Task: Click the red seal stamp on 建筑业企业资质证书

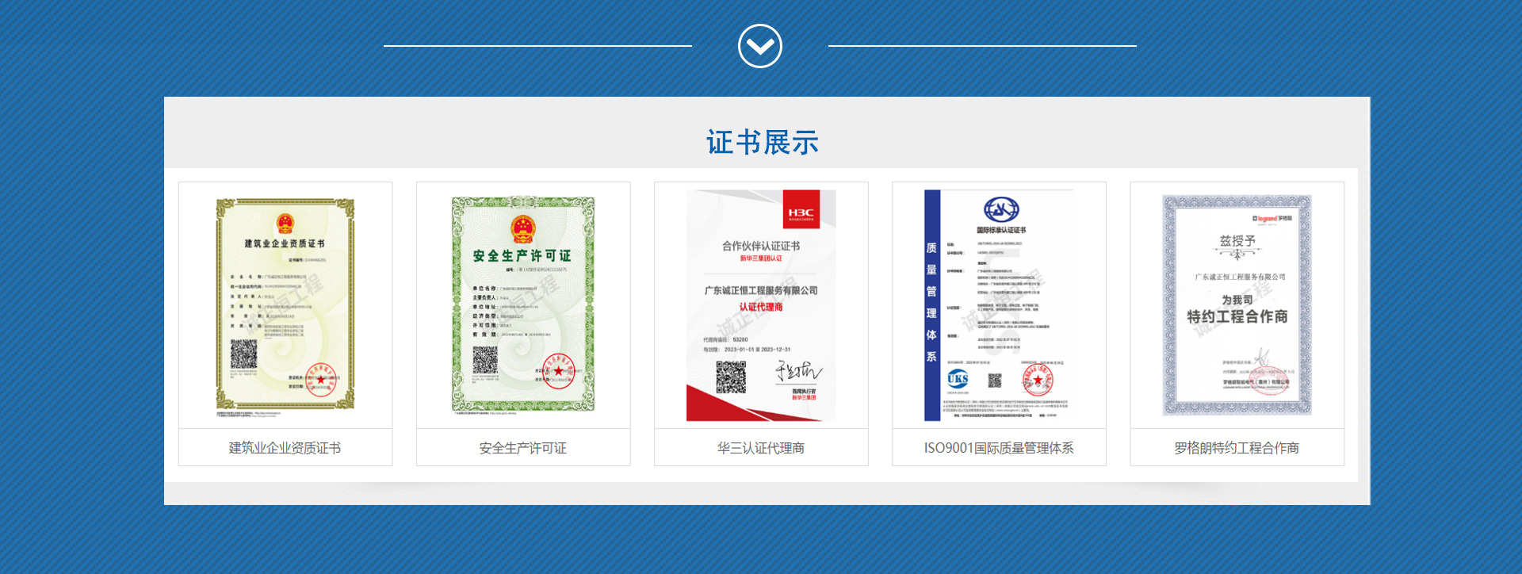Action: (321, 379)
